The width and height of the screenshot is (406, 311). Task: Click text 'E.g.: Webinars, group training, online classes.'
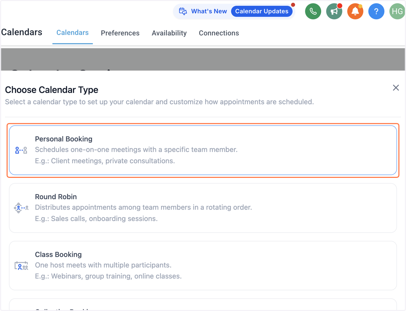[108, 276]
